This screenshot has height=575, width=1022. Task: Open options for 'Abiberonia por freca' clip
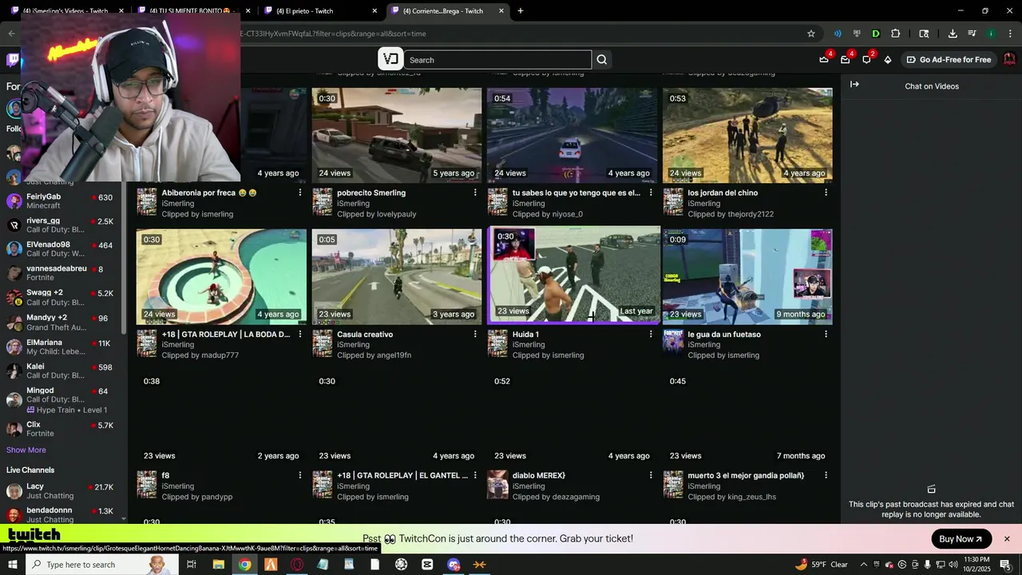300,192
